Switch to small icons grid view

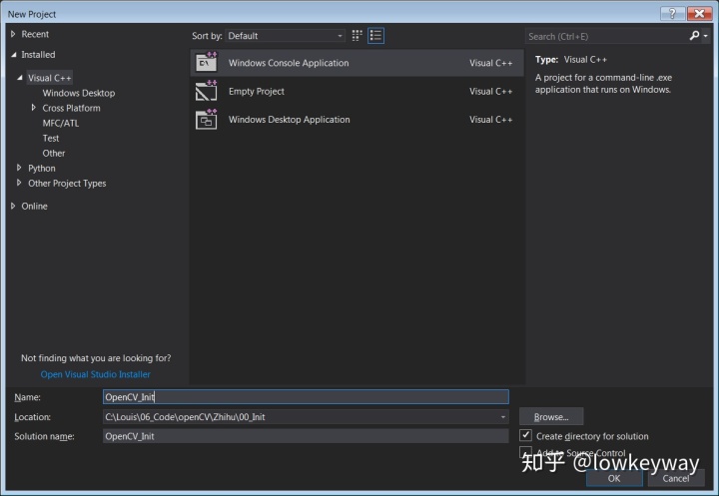(x=357, y=36)
